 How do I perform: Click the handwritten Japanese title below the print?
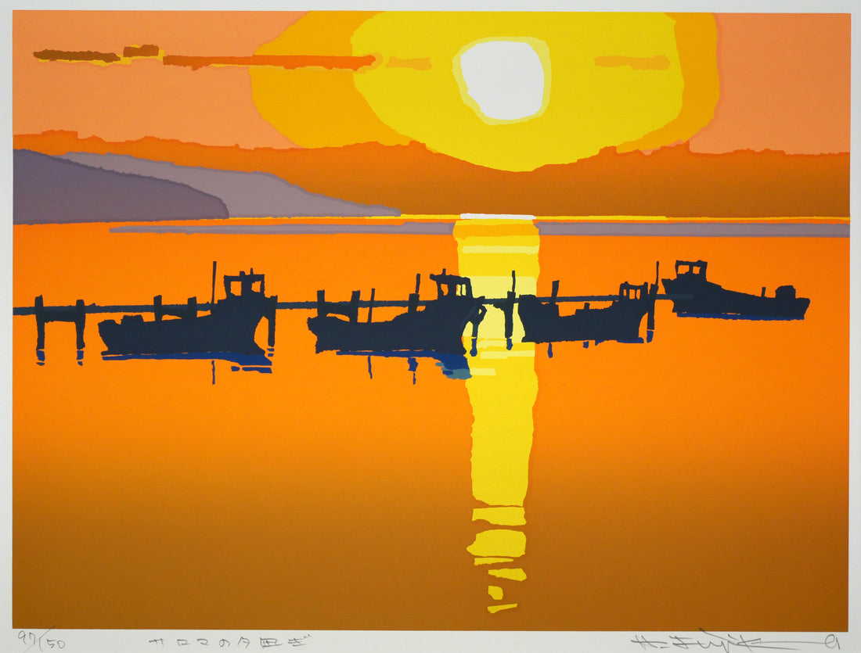click(x=229, y=642)
